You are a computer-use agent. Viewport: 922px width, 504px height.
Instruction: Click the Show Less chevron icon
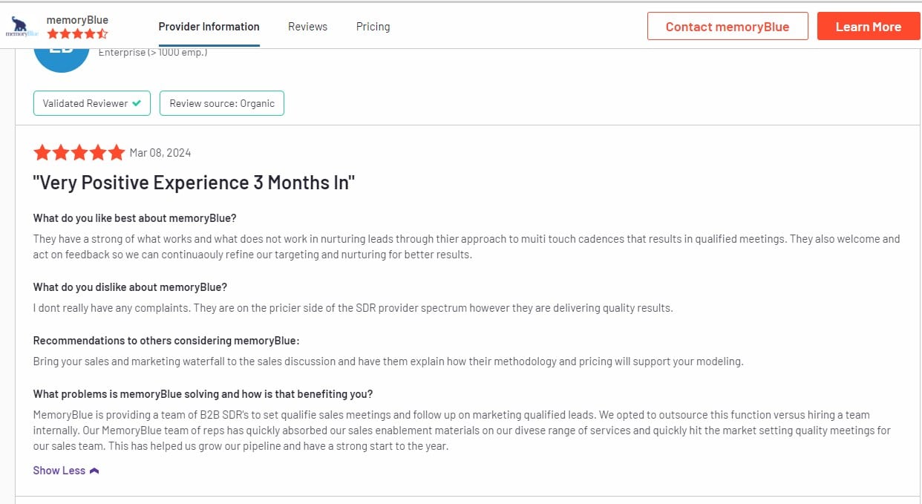[94, 471]
